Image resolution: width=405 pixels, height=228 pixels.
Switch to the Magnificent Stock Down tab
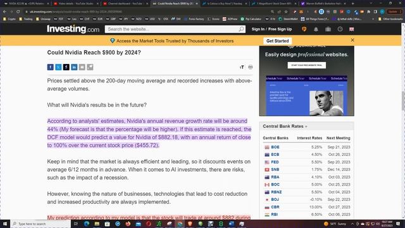[274, 4]
